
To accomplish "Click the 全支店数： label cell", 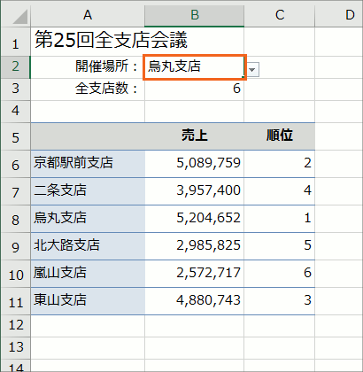I will tap(88, 89).
